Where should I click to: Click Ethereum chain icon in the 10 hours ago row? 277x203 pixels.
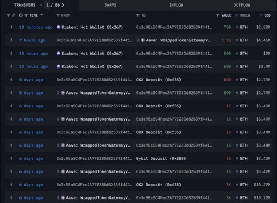(11, 54)
